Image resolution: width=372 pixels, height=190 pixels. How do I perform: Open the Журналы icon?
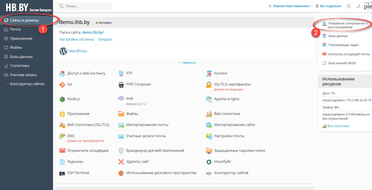(x=62, y=162)
